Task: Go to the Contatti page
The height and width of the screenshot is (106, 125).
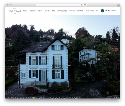Action: [80, 11]
